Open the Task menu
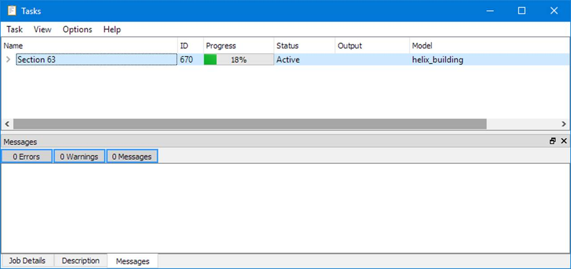 (14, 29)
